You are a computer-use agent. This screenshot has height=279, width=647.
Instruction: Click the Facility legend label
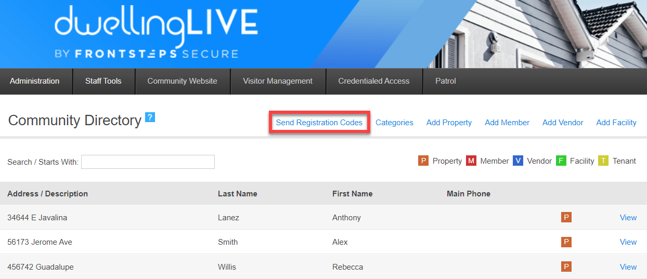pos(582,161)
